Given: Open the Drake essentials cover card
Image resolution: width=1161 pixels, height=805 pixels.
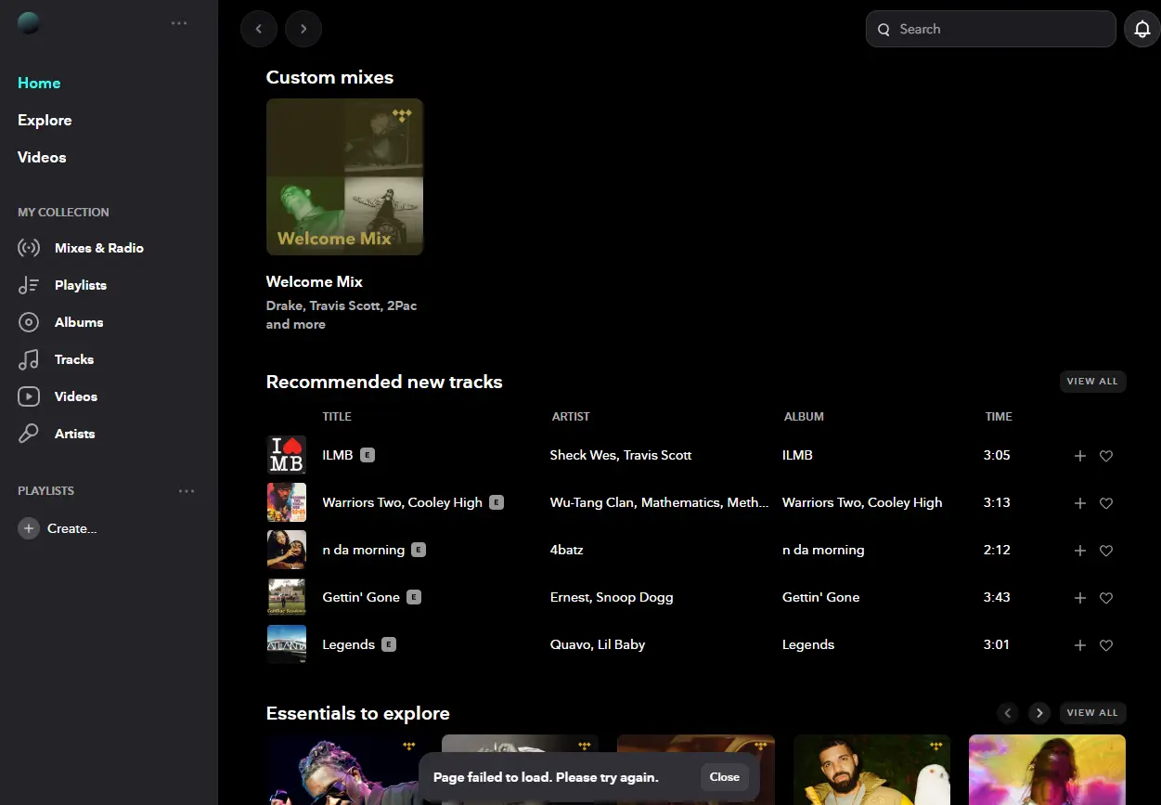Looking at the screenshot, I should (871, 770).
